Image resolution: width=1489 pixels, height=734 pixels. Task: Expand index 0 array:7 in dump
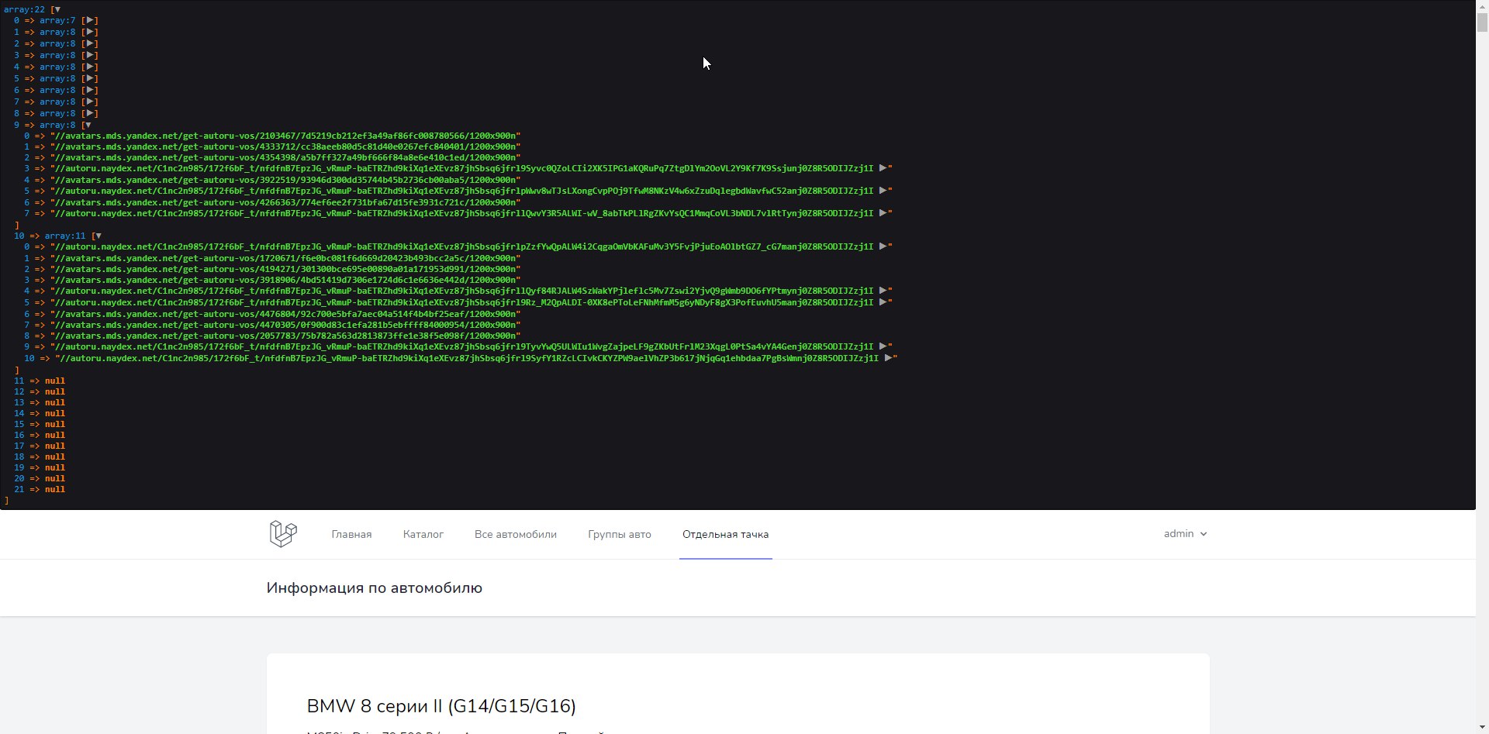(90, 20)
